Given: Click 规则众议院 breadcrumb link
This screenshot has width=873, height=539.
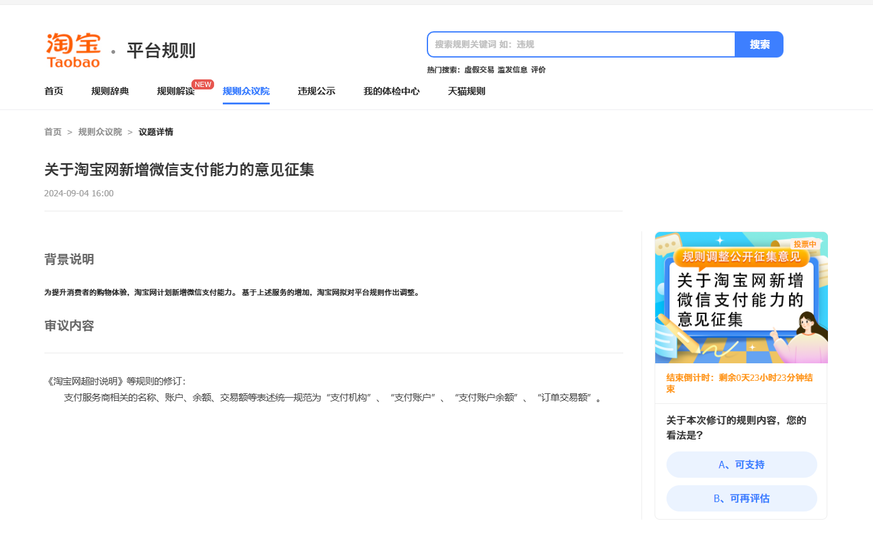Looking at the screenshot, I should pos(100,132).
